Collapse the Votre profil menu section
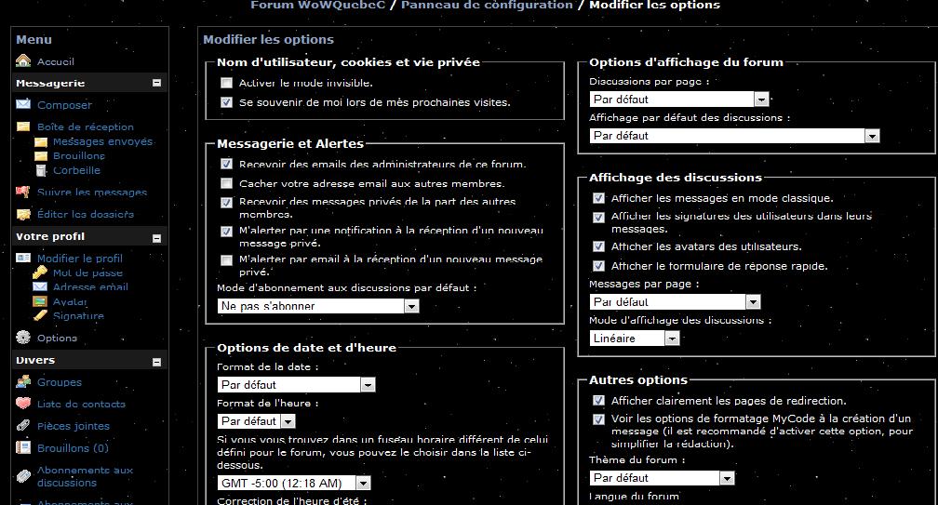938x505 pixels. (x=156, y=238)
